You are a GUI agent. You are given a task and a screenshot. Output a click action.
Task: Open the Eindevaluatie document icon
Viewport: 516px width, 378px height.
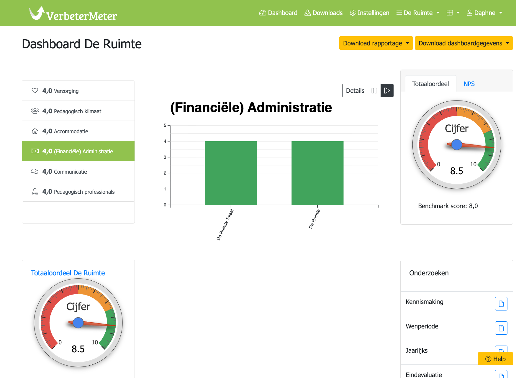[x=501, y=374]
